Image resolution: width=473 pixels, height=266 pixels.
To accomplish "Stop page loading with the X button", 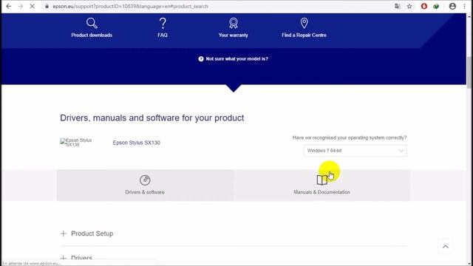I will (x=32, y=6).
